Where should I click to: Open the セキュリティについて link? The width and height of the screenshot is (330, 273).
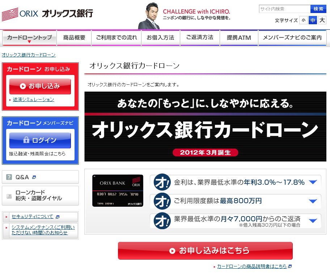(x=33, y=217)
